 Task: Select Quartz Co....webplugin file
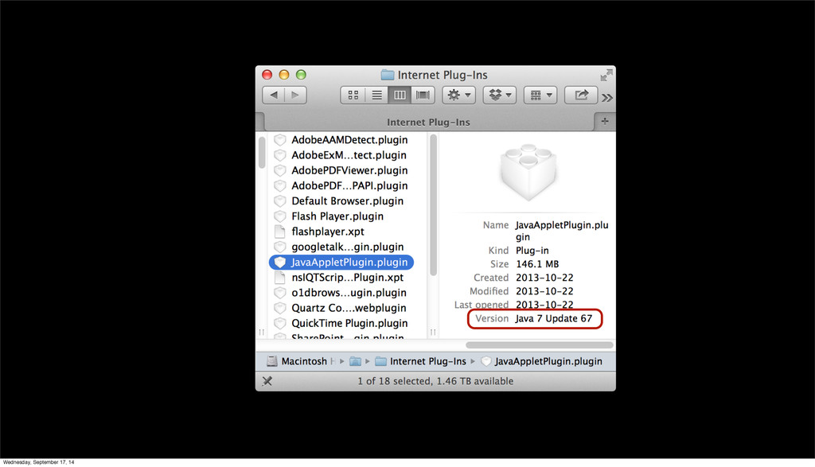(349, 308)
